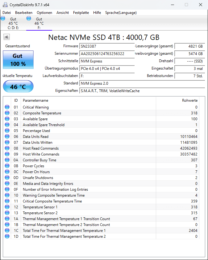
Task: Click status orb for Percentage Used
Action: tap(7, 131)
